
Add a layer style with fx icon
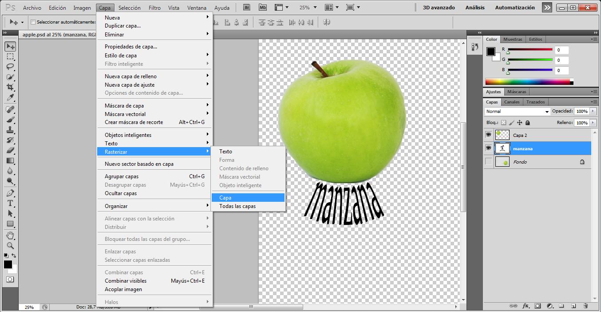(x=526, y=306)
